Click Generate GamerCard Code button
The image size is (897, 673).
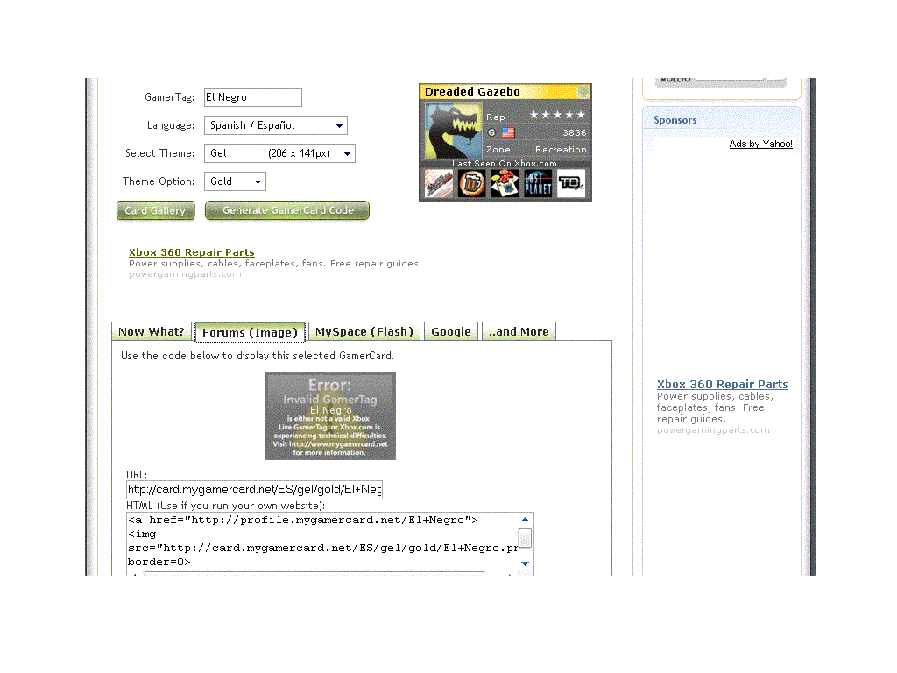pos(287,210)
